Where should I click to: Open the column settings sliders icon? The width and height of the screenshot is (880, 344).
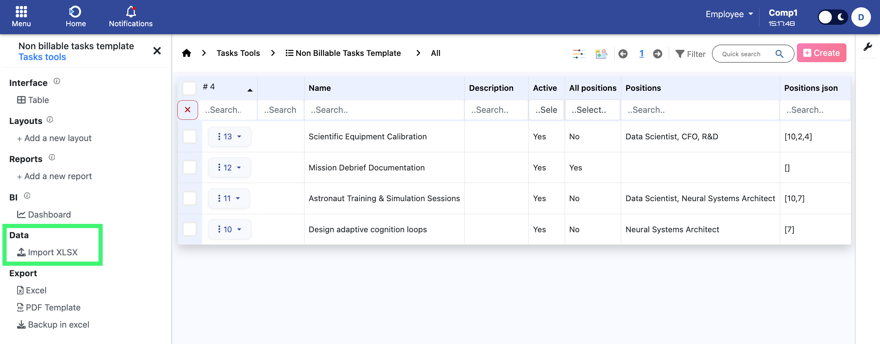579,54
